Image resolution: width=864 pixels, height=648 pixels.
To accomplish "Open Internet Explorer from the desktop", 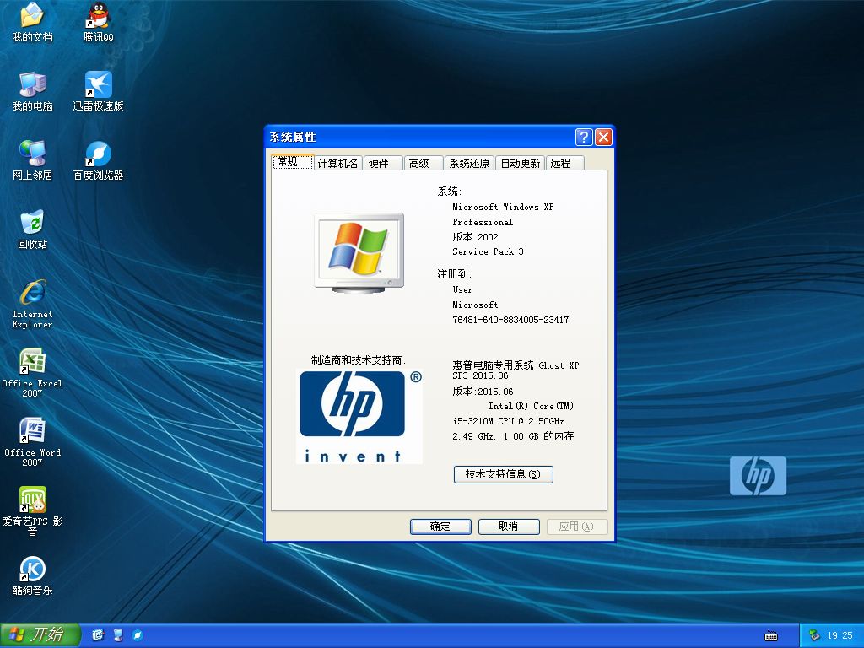I will [31, 293].
